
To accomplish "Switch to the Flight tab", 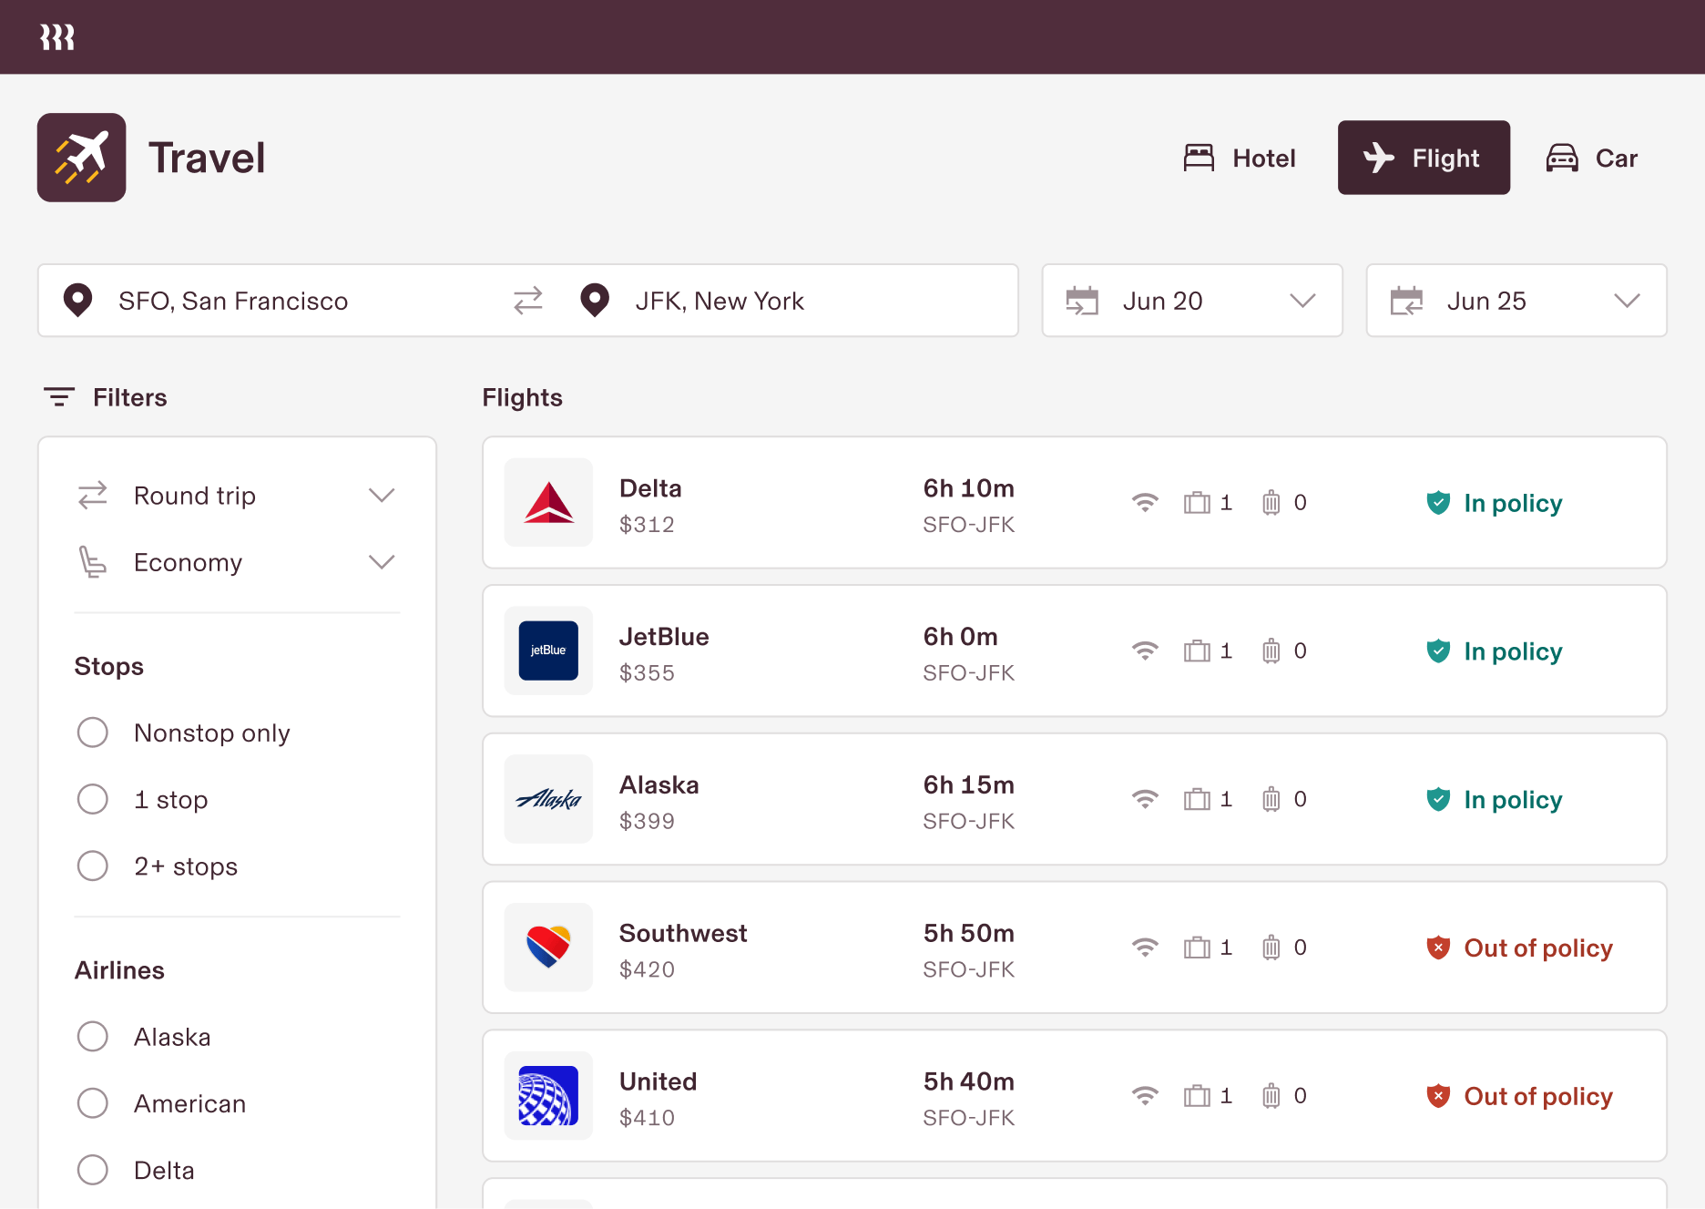I will pyautogui.click(x=1424, y=158).
